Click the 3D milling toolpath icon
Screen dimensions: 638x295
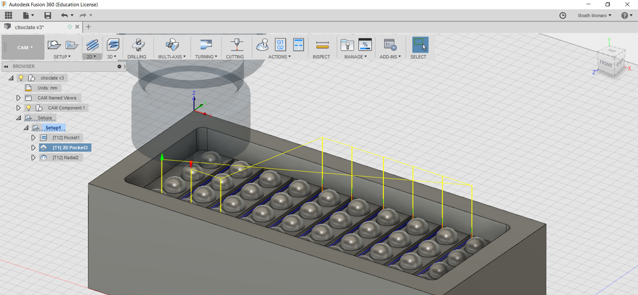click(x=113, y=45)
